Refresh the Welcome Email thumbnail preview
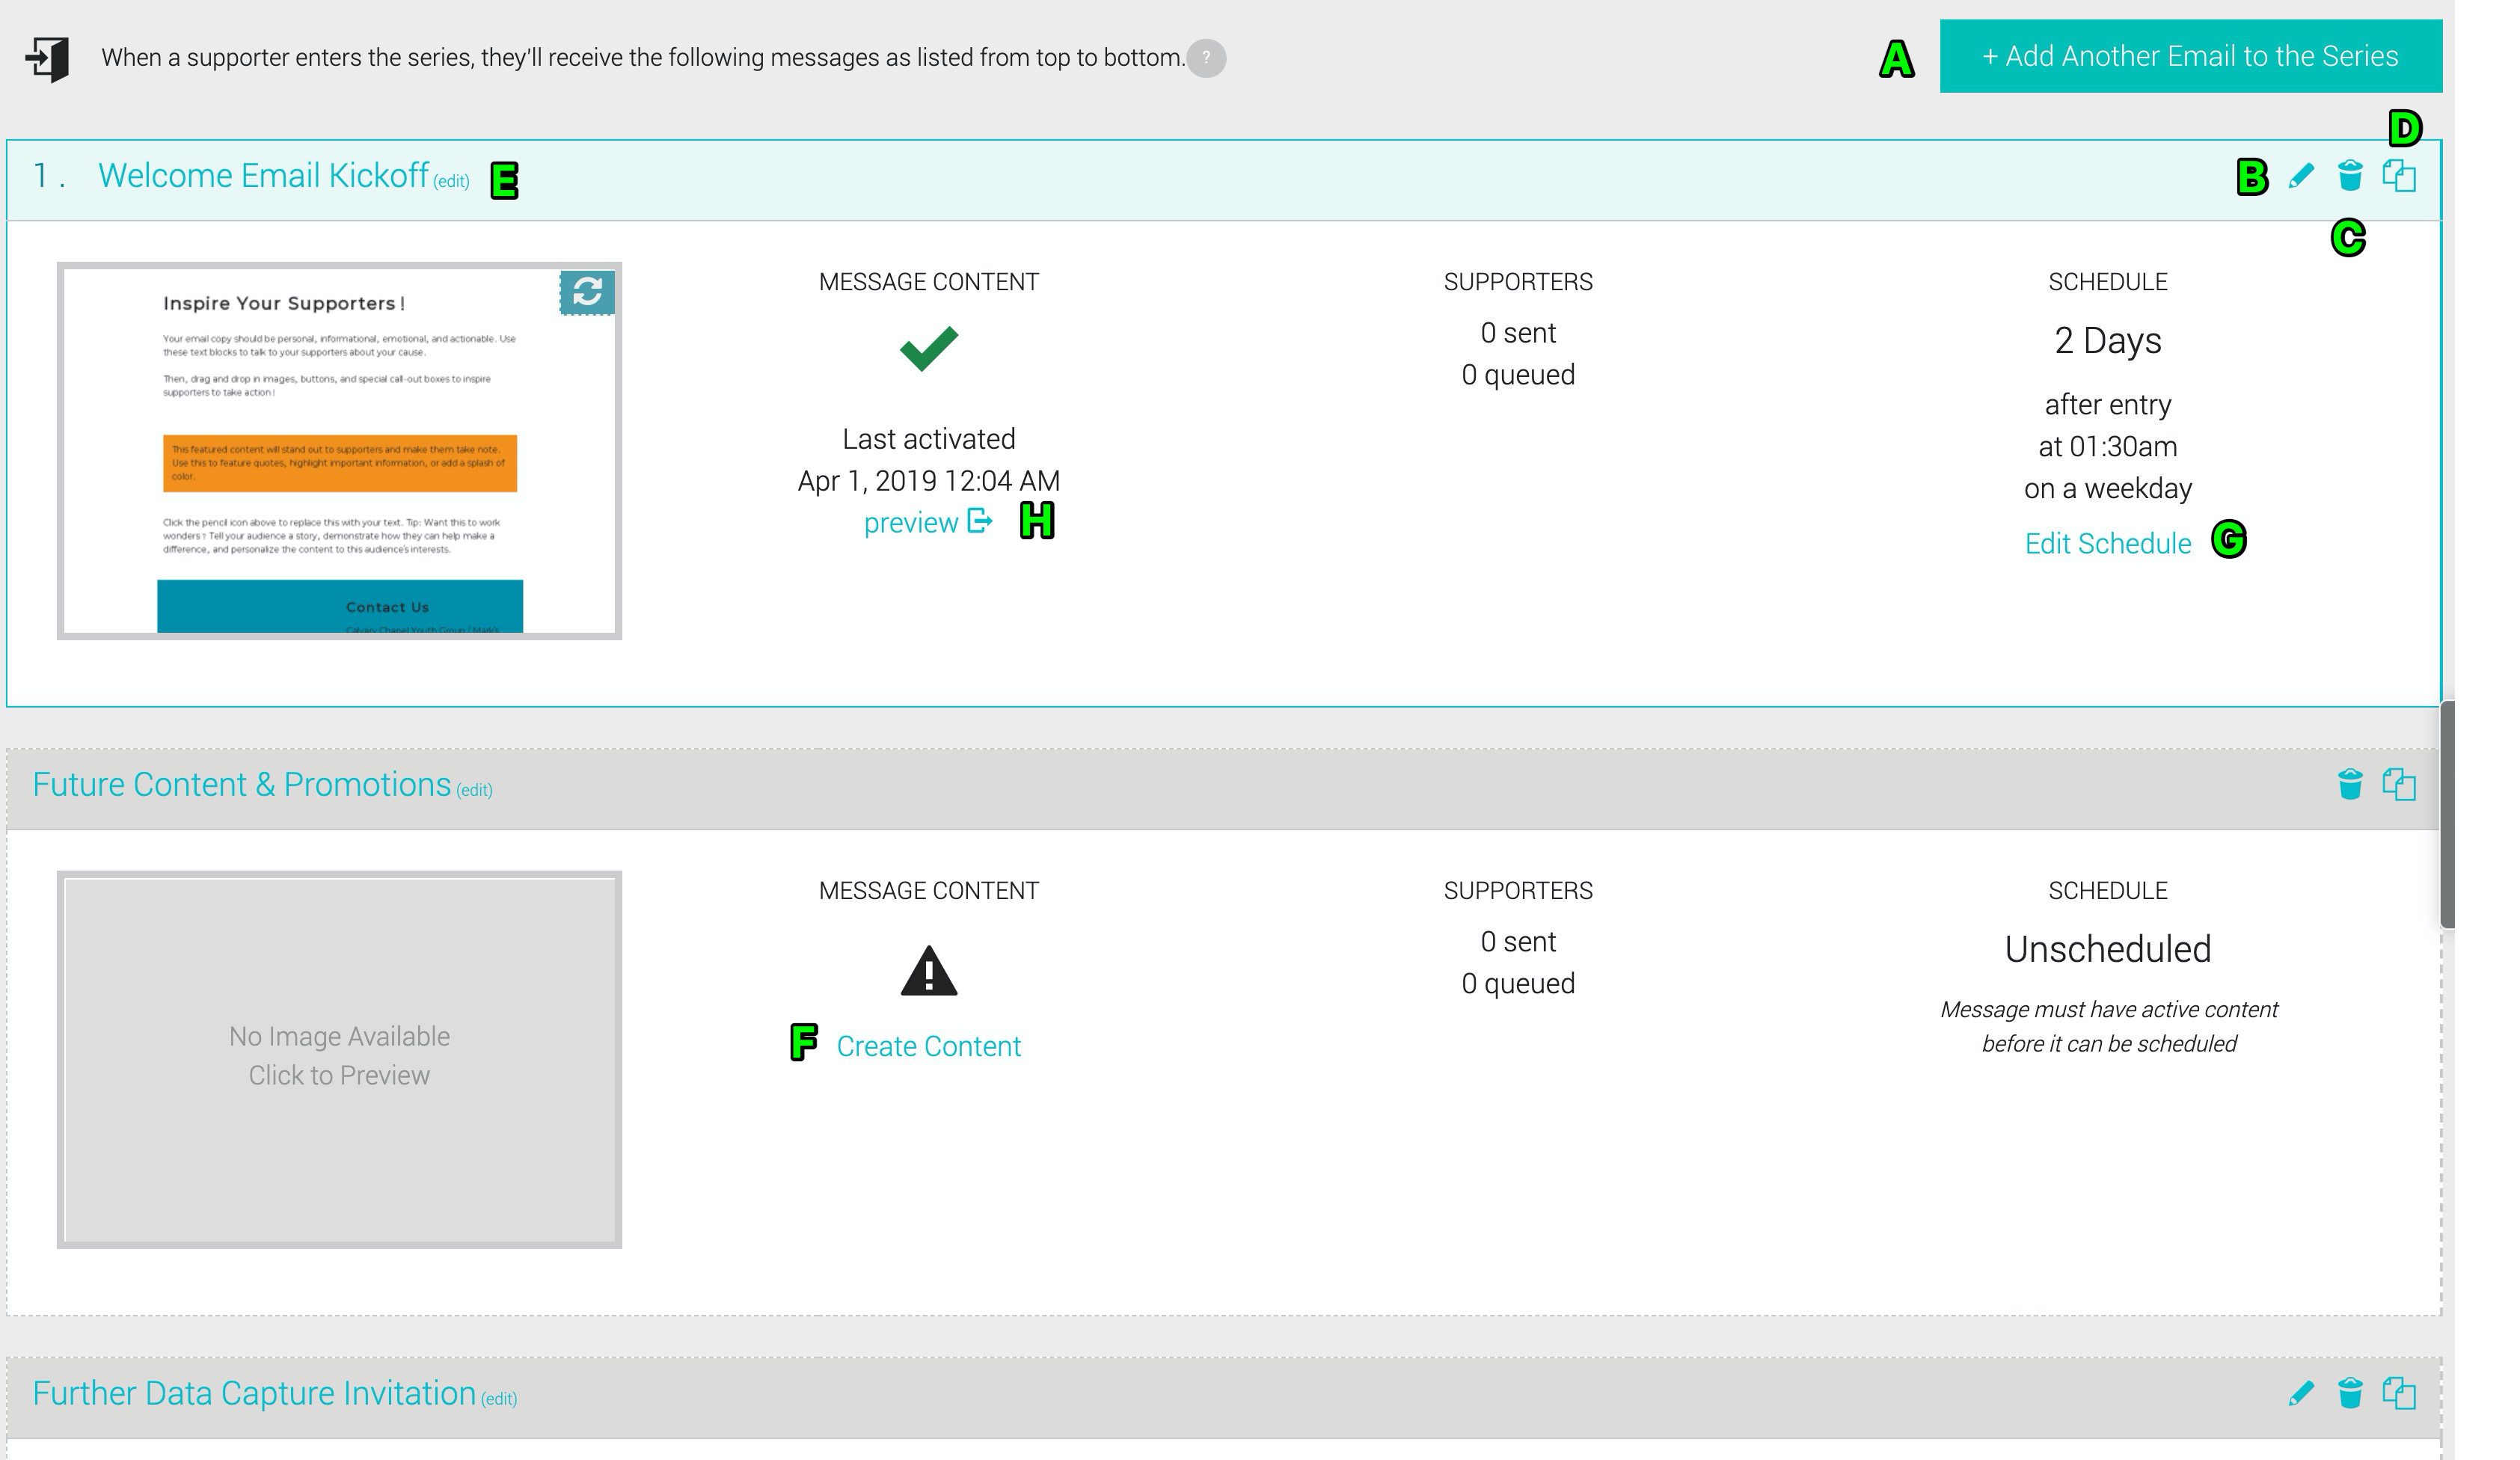This screenshot has width=2520, height=1460. tap(587, 292)
